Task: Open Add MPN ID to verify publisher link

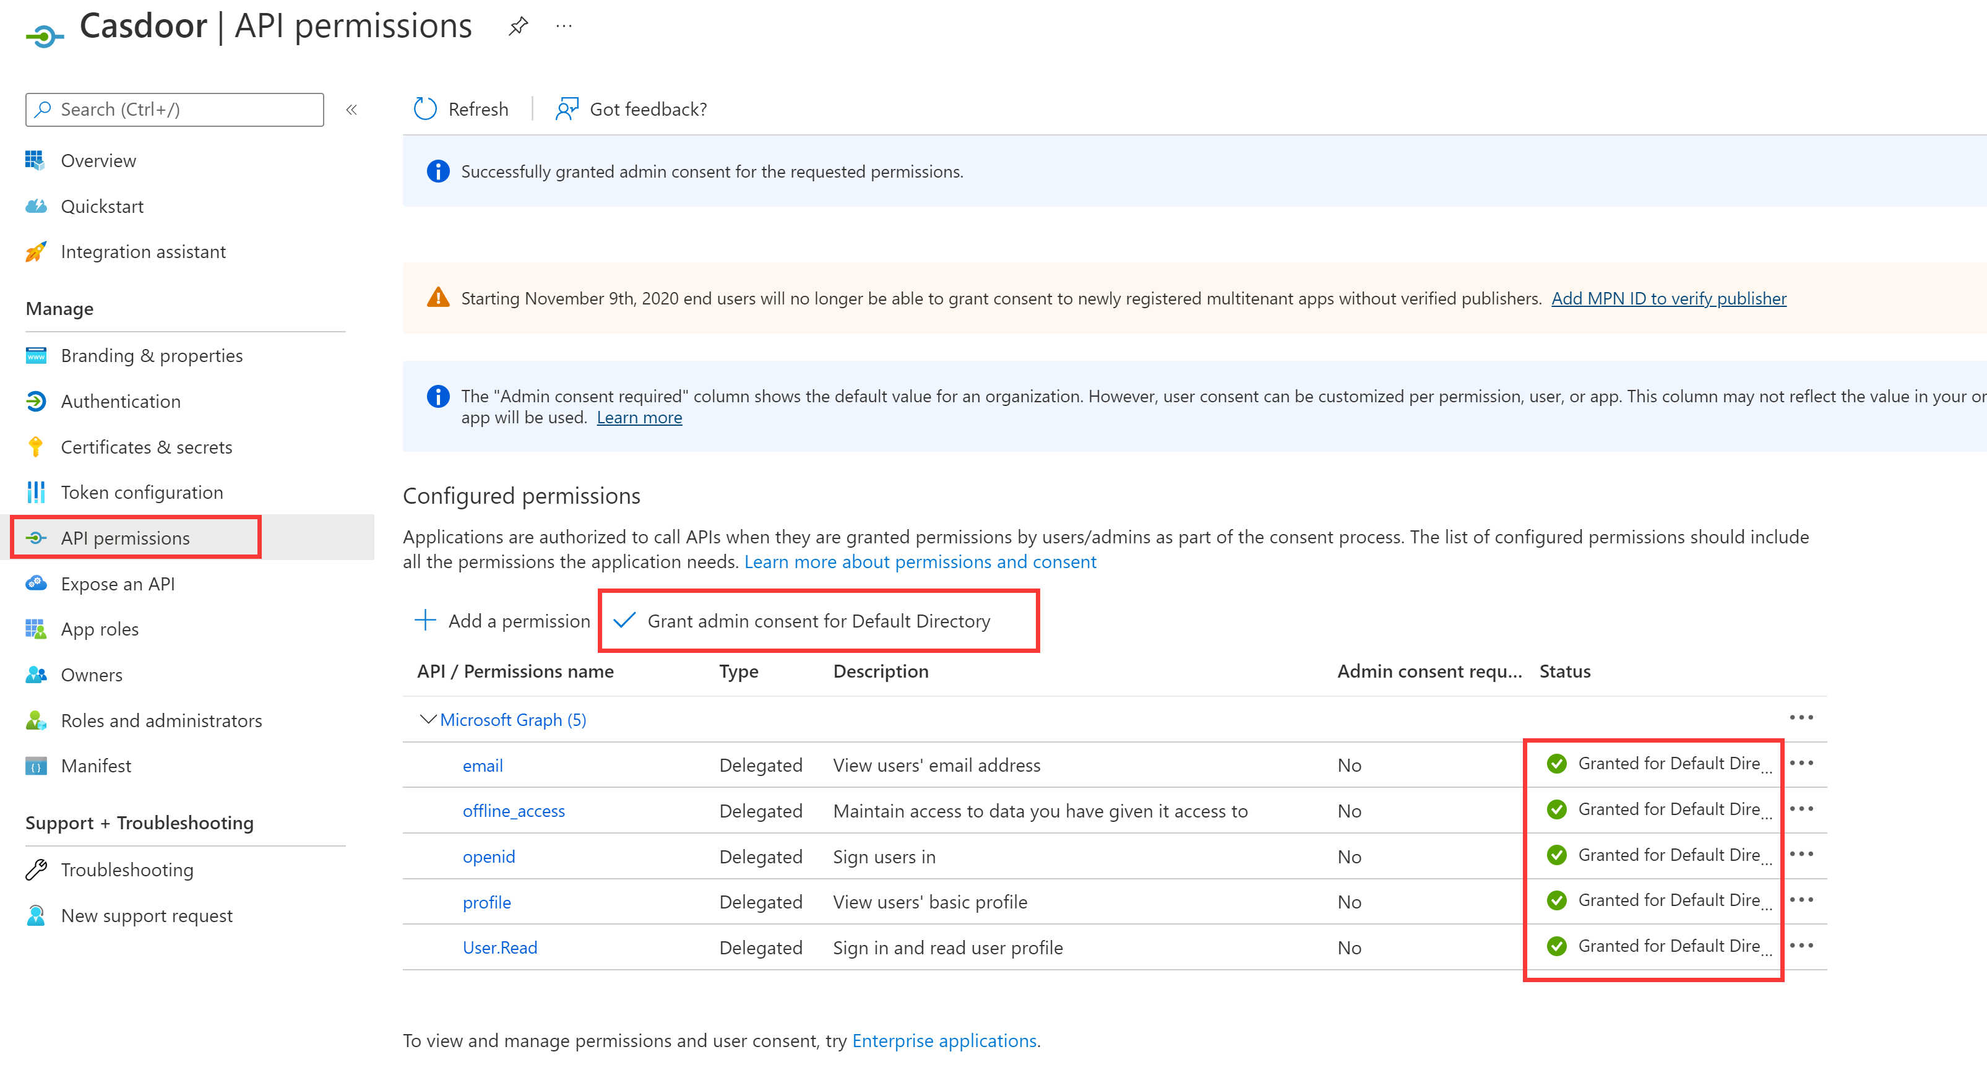Action: coord(1668,298)
